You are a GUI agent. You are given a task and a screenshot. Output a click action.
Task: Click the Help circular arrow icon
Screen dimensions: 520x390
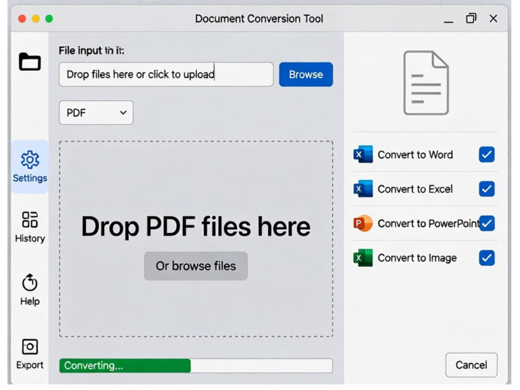tap(30, 282)
